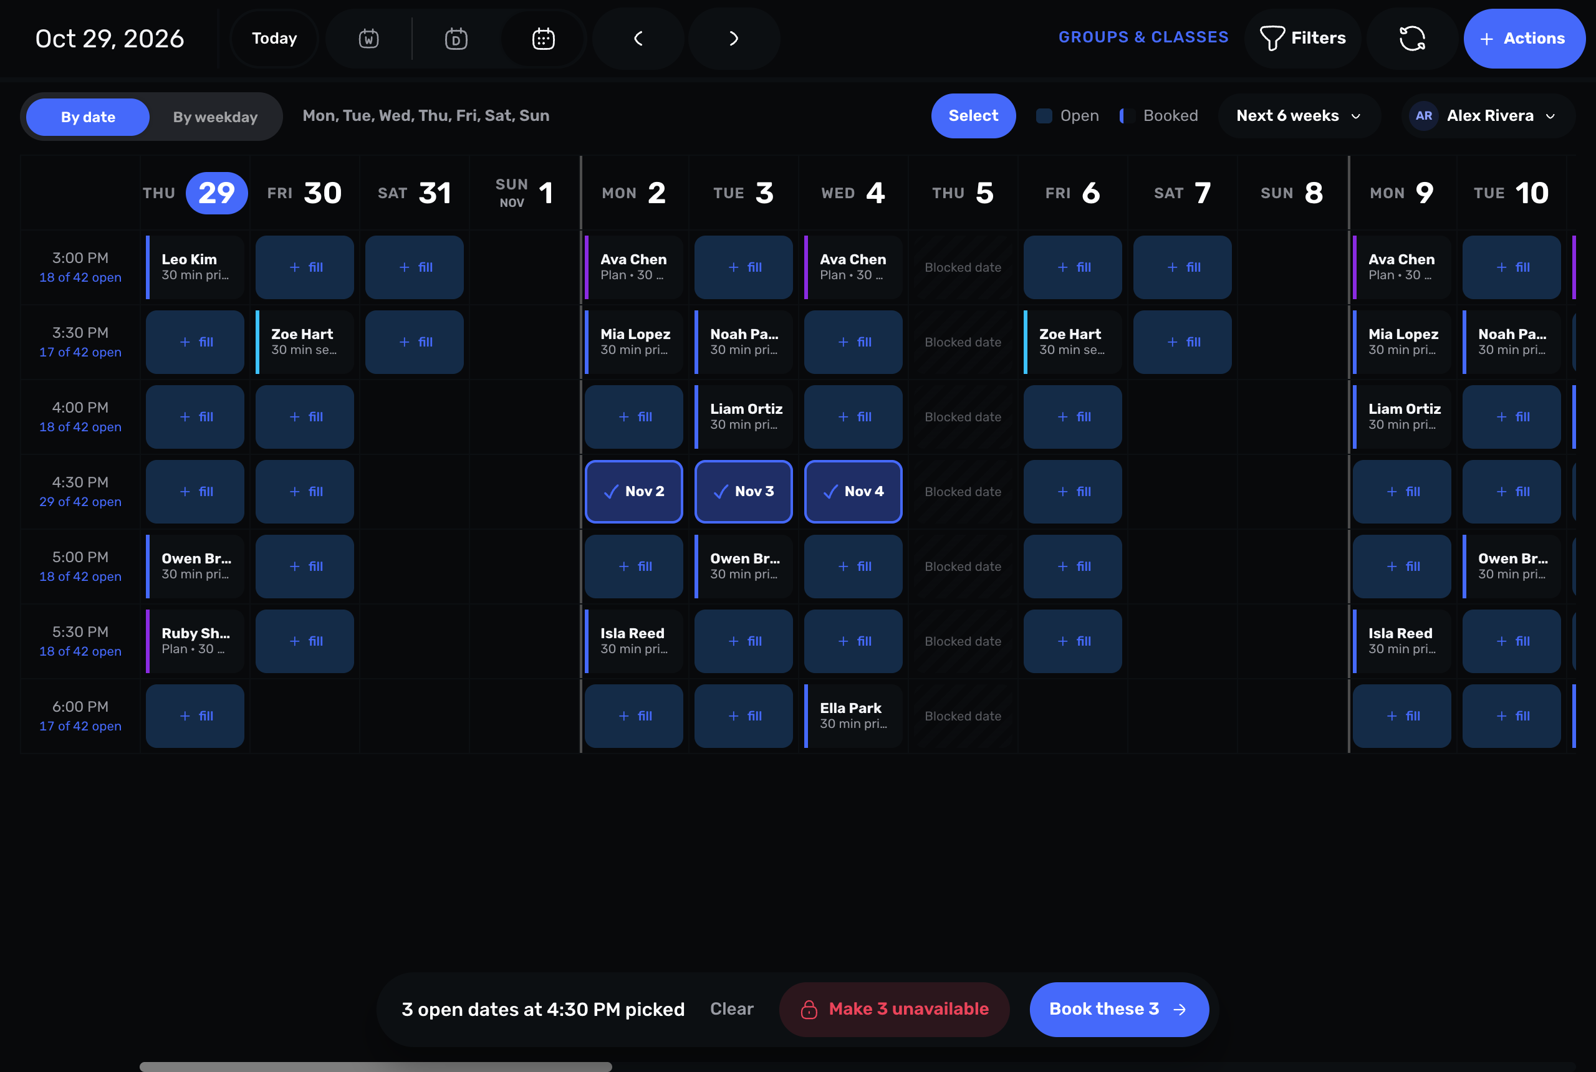Click Book these 3 button
This screenshot has width=1596, height=1072.
click(x=1118, y=1009)
